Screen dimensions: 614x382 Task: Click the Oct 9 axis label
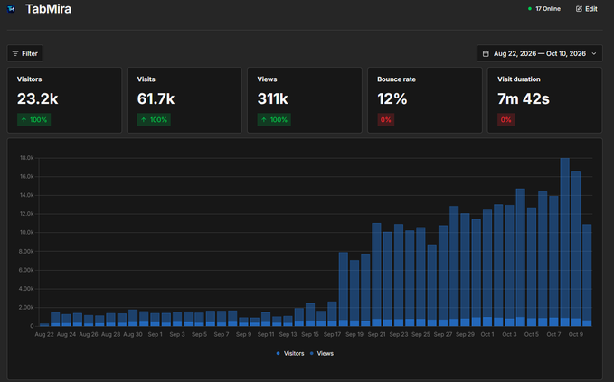[576, 334]
